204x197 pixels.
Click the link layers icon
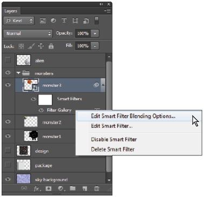pyautogui.click(x=24, y=188)
